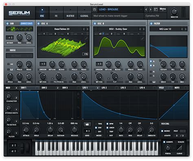
Task: Toggle OSC B enable switch
Action: [x=95, y=24]
